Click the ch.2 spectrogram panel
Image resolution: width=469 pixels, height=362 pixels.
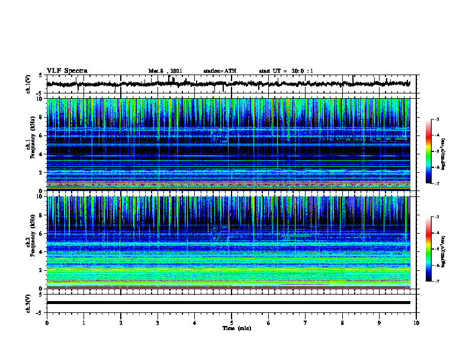(x=228, y=243)
